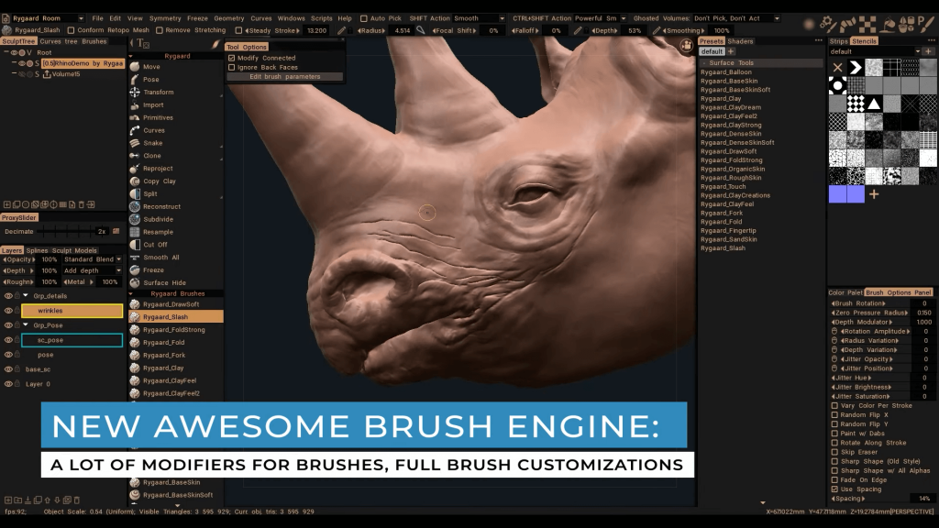Select the Smooth All tool icon
Image resolution: width=939 pixels, height=528 pixels.
[x=135, y=258]
